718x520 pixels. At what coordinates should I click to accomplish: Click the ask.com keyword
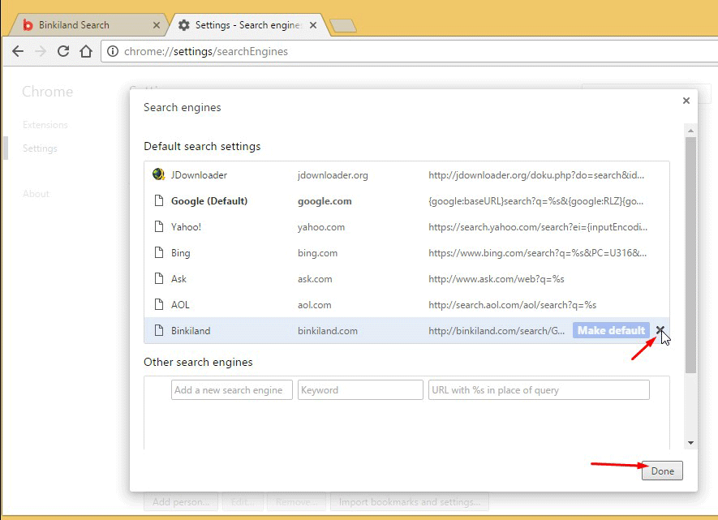[x=315, y=279]
